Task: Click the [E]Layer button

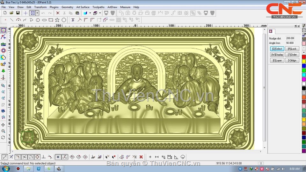Action: click(277, 61)
